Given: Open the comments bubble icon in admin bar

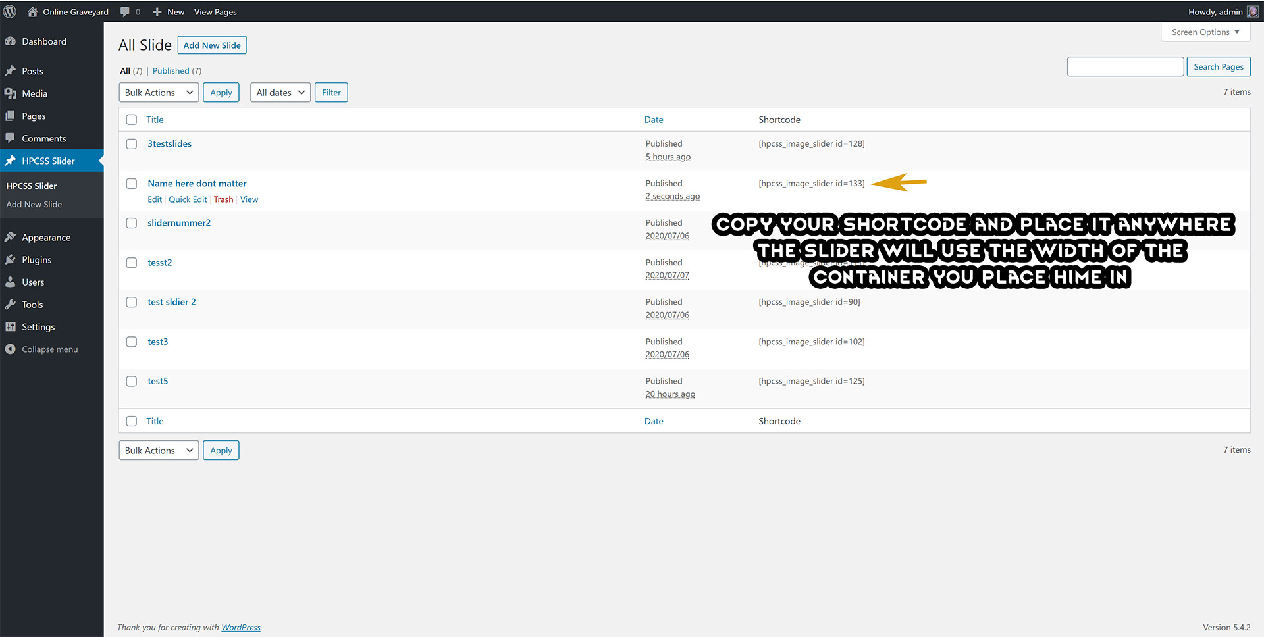Looking at the screenshot, I should click(125, 12).
